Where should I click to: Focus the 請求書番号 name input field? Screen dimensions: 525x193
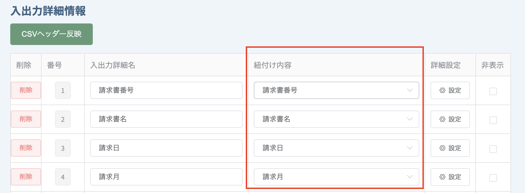click(x=166, y=90)
